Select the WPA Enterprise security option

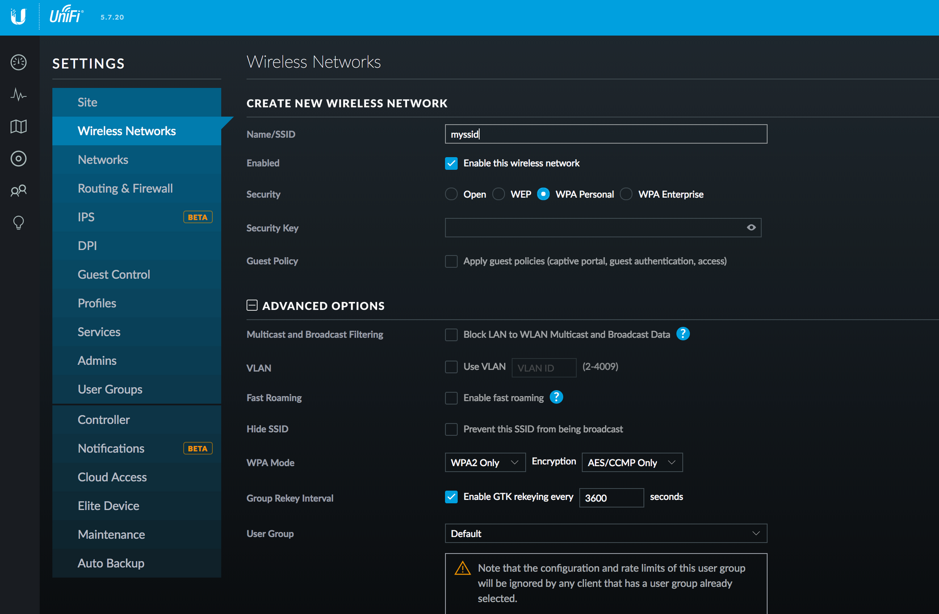(x=626, y=194)
